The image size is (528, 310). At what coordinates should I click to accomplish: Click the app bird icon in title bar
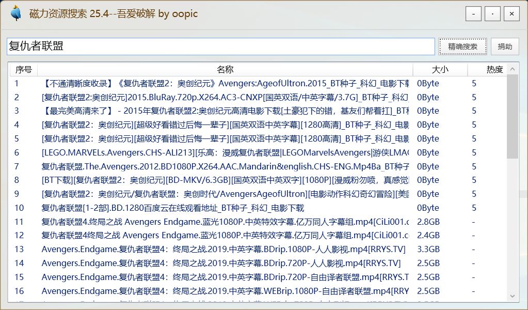click(16, 13)
